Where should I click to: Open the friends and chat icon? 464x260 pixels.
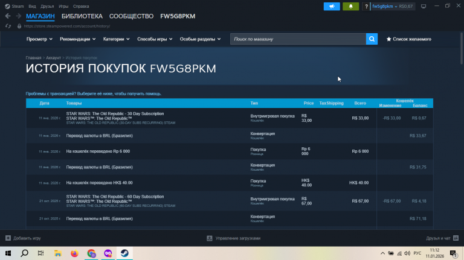click(x=456, y=238)
